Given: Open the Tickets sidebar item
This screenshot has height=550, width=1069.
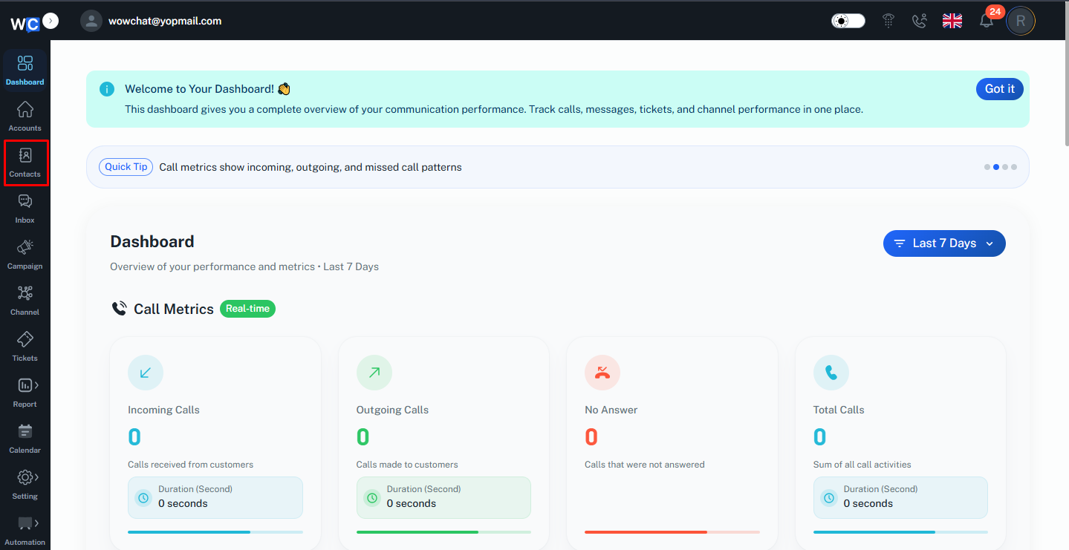Looking at the screenshot, I should point(25,347).
